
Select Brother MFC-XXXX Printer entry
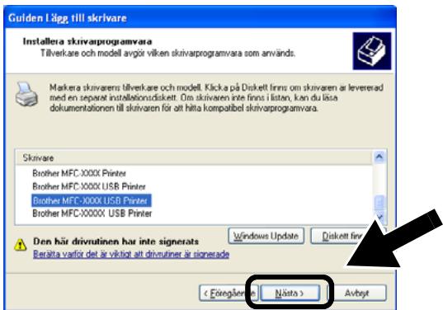tap(79, 173)
